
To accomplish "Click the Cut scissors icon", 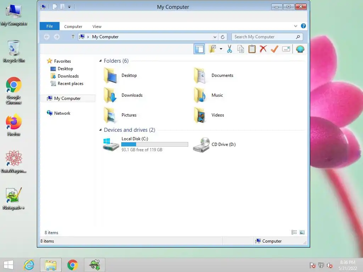I will click(229, 49).
